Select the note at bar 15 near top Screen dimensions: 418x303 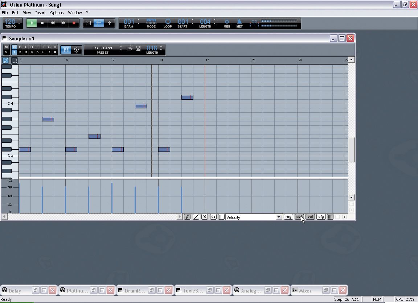coord(187,97)
